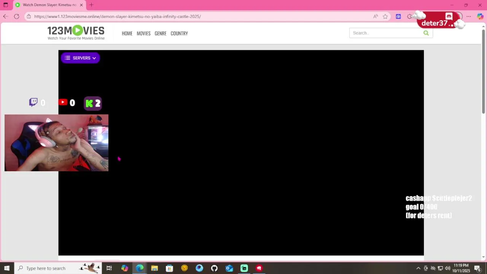The image size is (487, 274).
Task: Open the Windows Start menu
Action: click(6, 268)
